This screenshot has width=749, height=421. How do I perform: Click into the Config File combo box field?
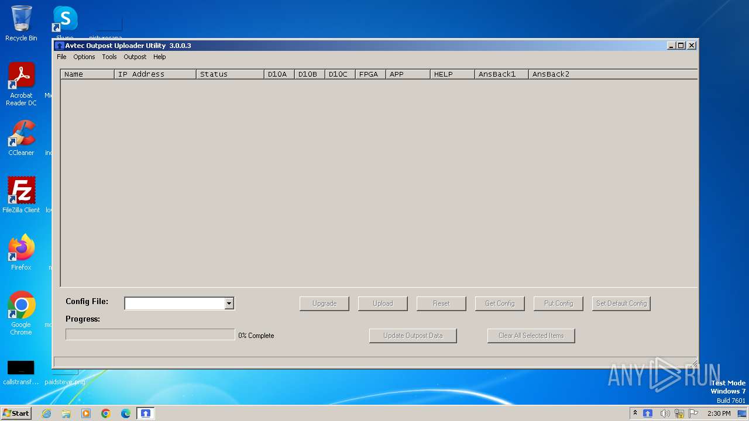(175, 303)
